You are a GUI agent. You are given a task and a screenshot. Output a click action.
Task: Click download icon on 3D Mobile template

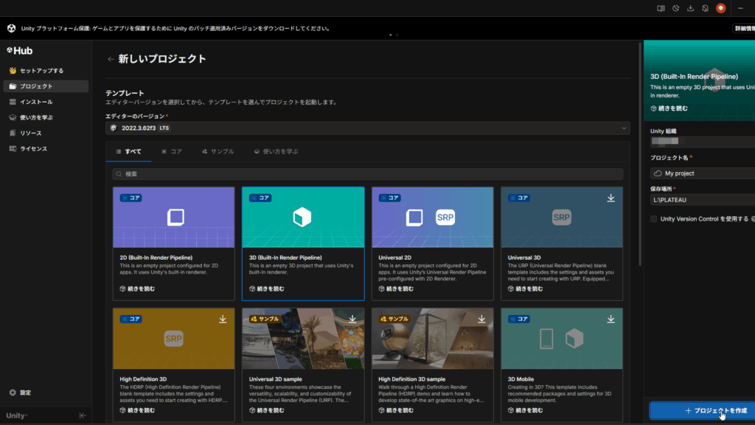click(x=610, y=319)
